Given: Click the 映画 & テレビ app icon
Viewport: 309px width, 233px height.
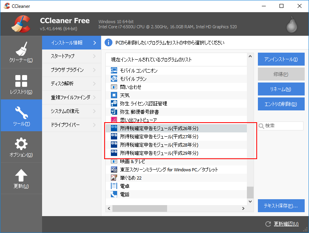Looking at the screenshot, I should pos(114,161).
